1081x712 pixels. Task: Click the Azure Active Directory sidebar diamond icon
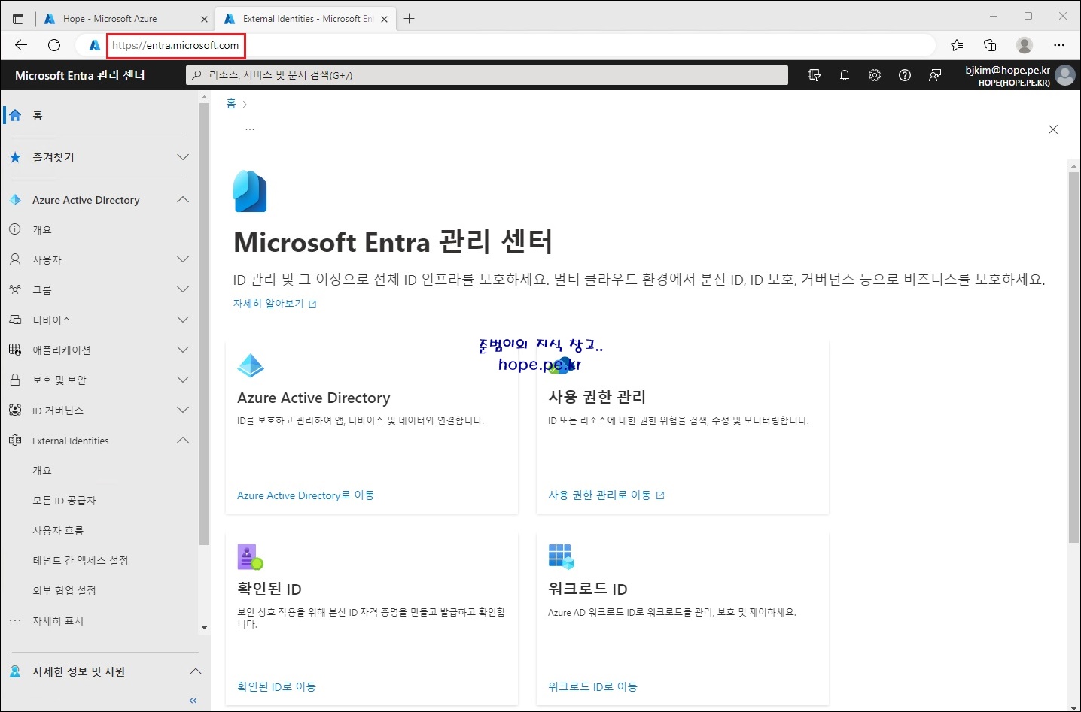click(15, 200)
